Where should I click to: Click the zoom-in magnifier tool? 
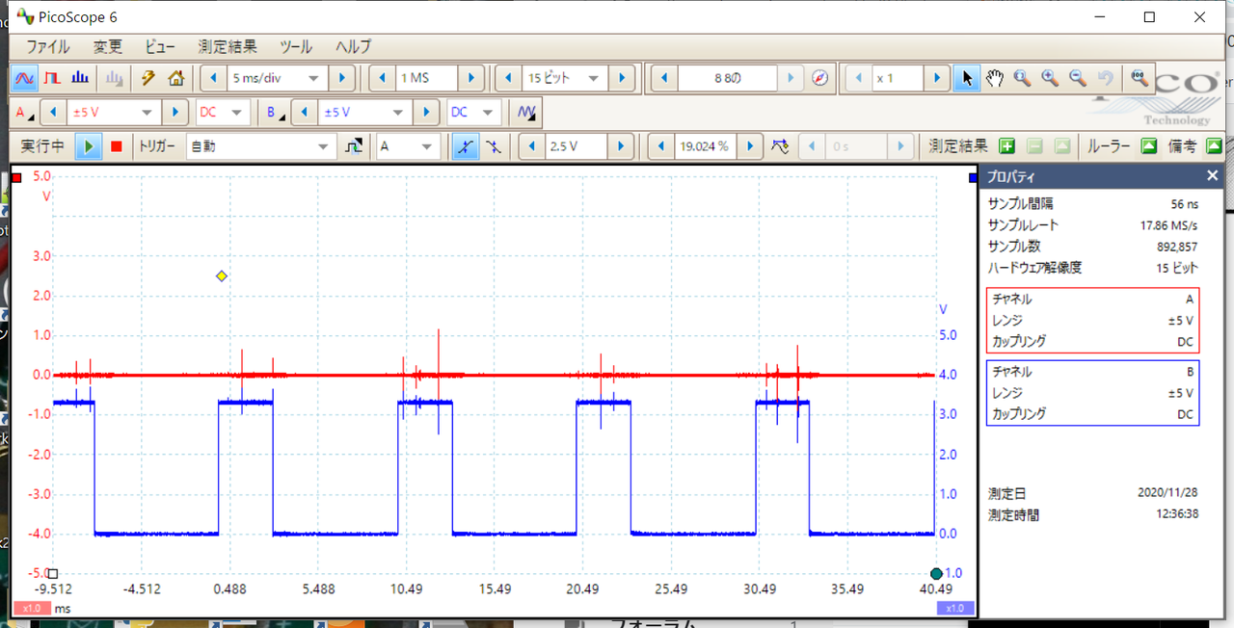1050,78
